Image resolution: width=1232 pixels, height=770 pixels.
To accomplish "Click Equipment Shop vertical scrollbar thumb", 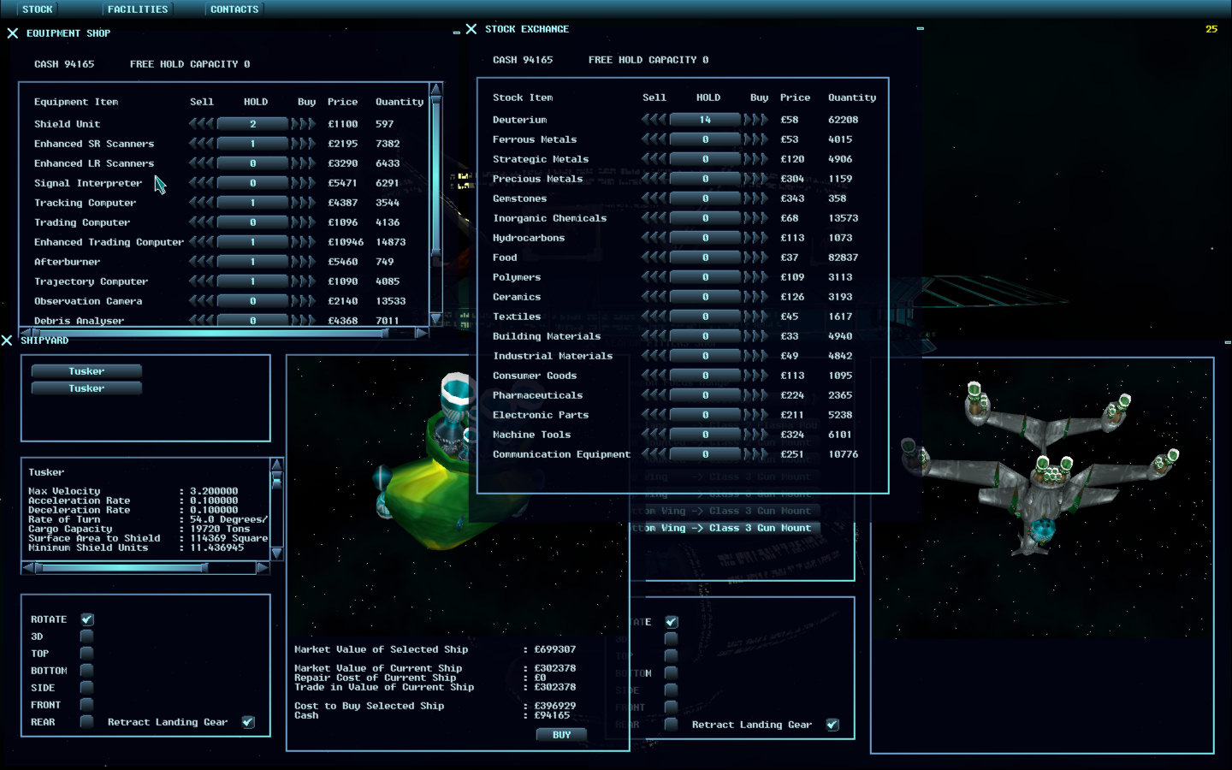I will [436, 175].
